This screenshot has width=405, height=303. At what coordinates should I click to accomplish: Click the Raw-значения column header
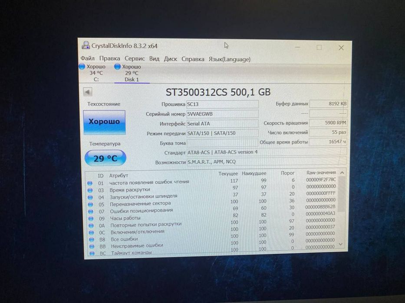pyautogui.click(x=321, y=172)
